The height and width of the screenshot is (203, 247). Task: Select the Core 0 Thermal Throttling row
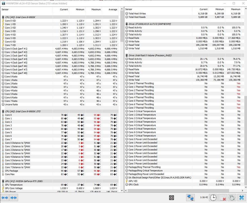pyautogui.click(x=141, y=83)
